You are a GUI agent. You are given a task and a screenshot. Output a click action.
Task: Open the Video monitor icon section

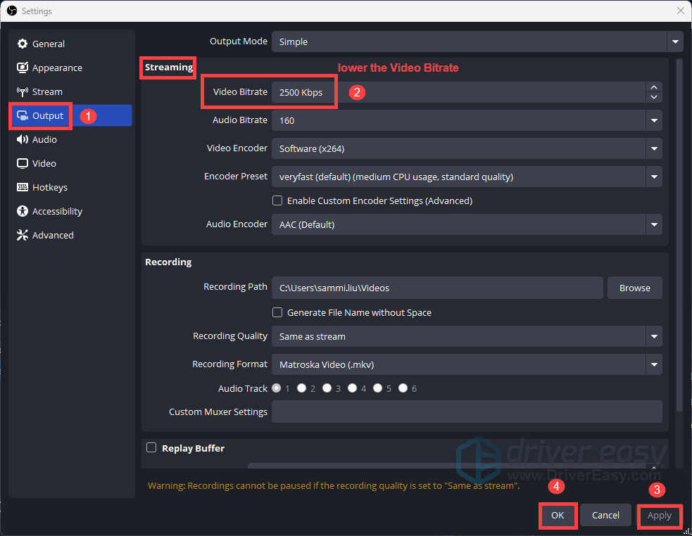(x=22, y=163)
